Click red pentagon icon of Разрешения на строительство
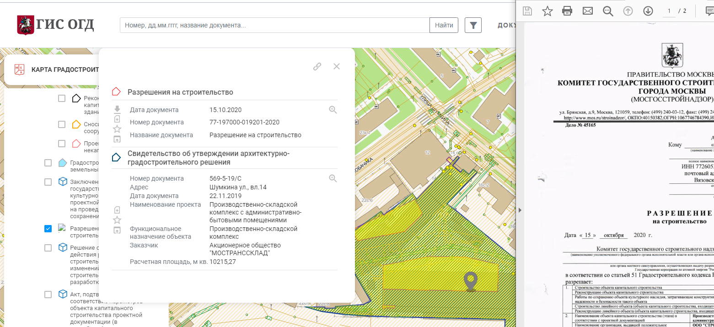This screenshot has width=714, height=327. pos(116,92)
